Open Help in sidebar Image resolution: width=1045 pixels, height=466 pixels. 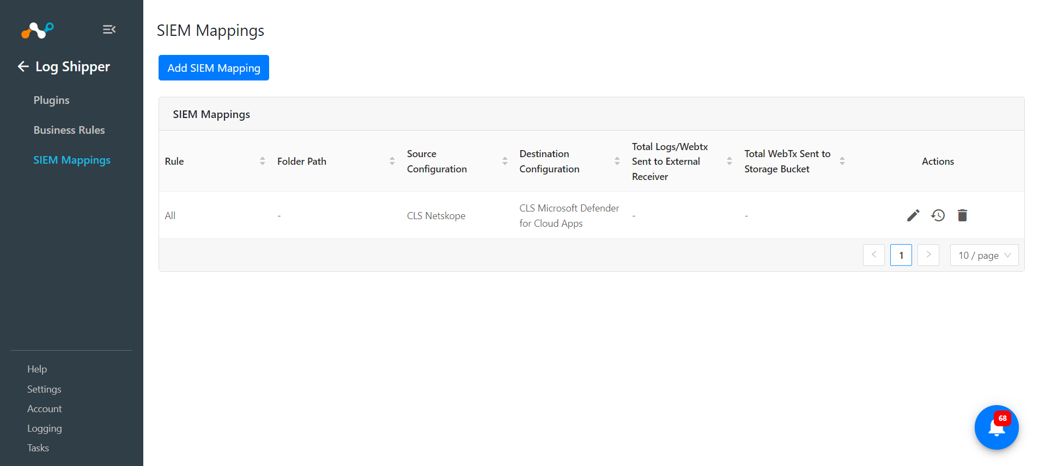tap(37, 369)
